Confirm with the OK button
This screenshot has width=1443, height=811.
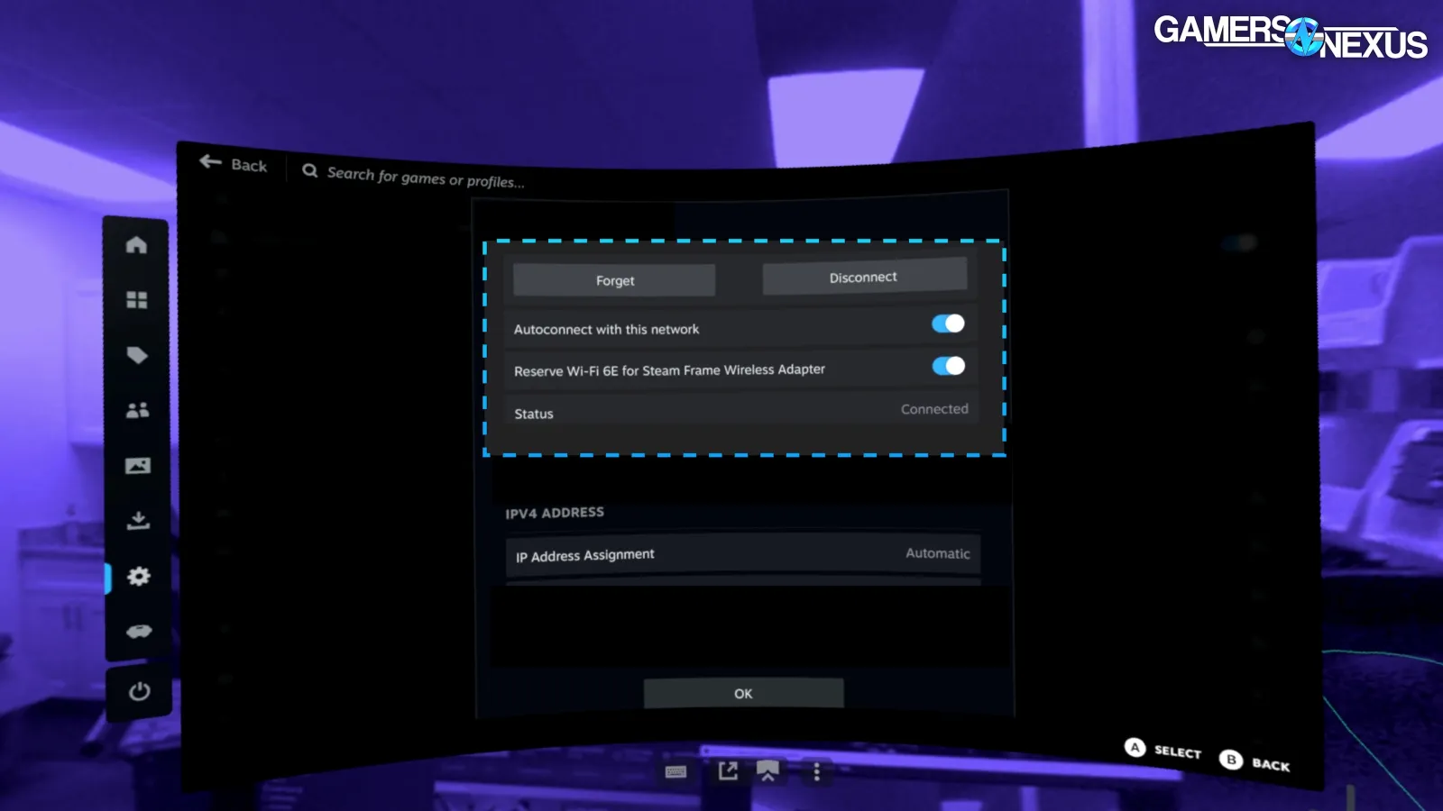point(743,693)
